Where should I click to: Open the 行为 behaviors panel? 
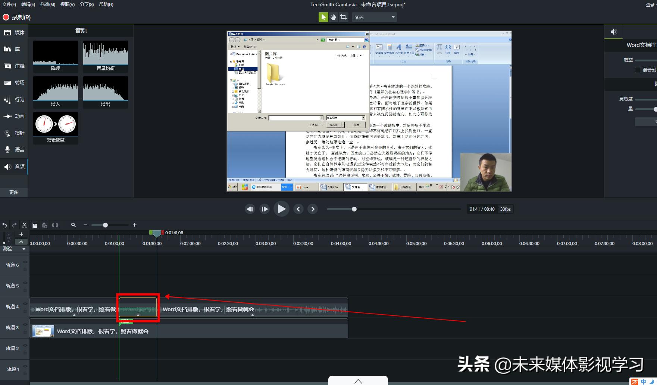tap(14, 99)
